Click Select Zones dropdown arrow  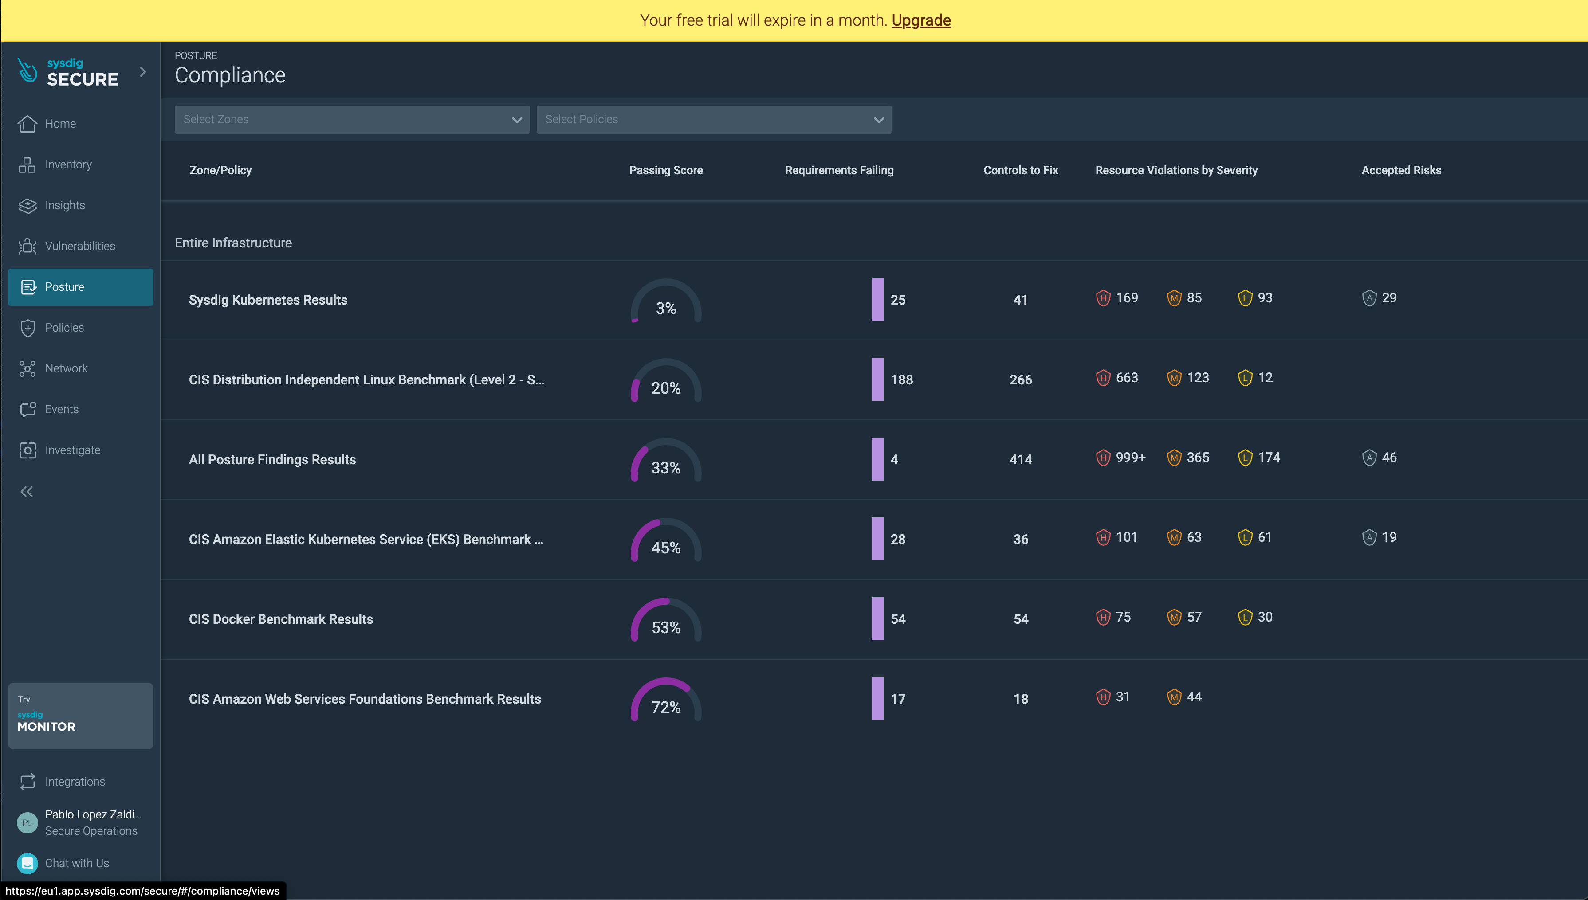pyautogui.click(x=517, y=120)
